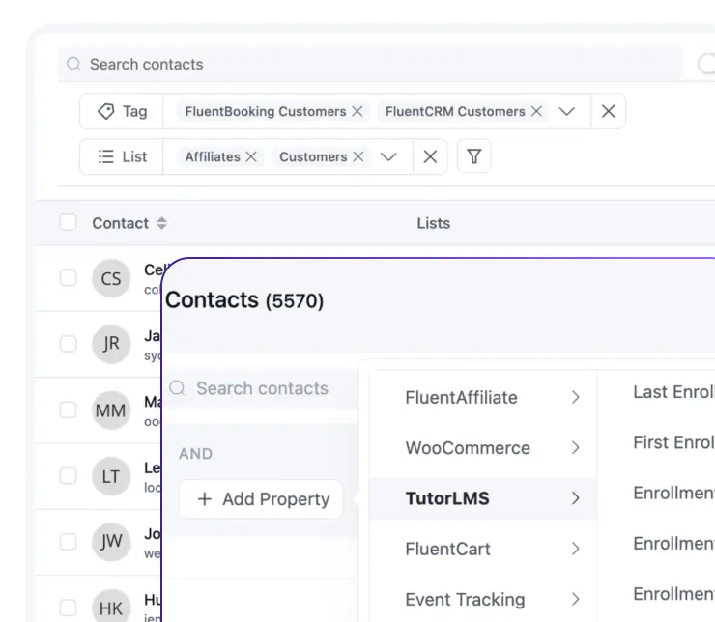Select TutorLMS in the property menu
Image resolution: width=715 pixels, height=622 pixels.
click(483, 498)
